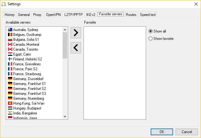Screen dimensions: 201x138
Task: Click the Settings window app icon
Action: pos(4,4)
